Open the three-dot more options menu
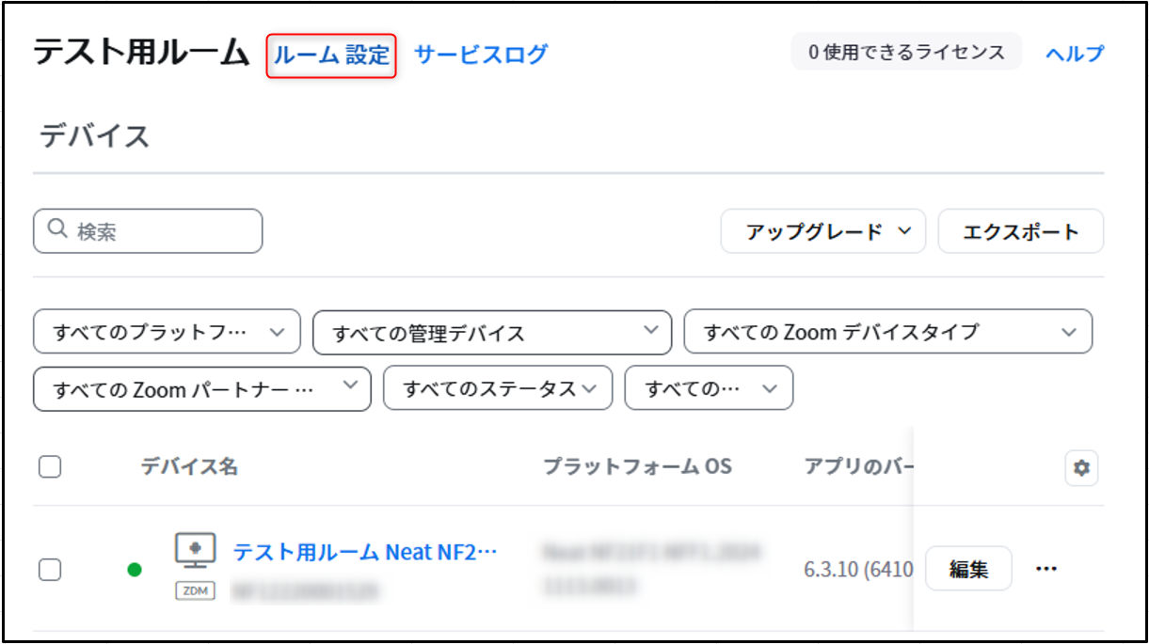This screenshot has height=644, width=1149. coord(1046,569)
